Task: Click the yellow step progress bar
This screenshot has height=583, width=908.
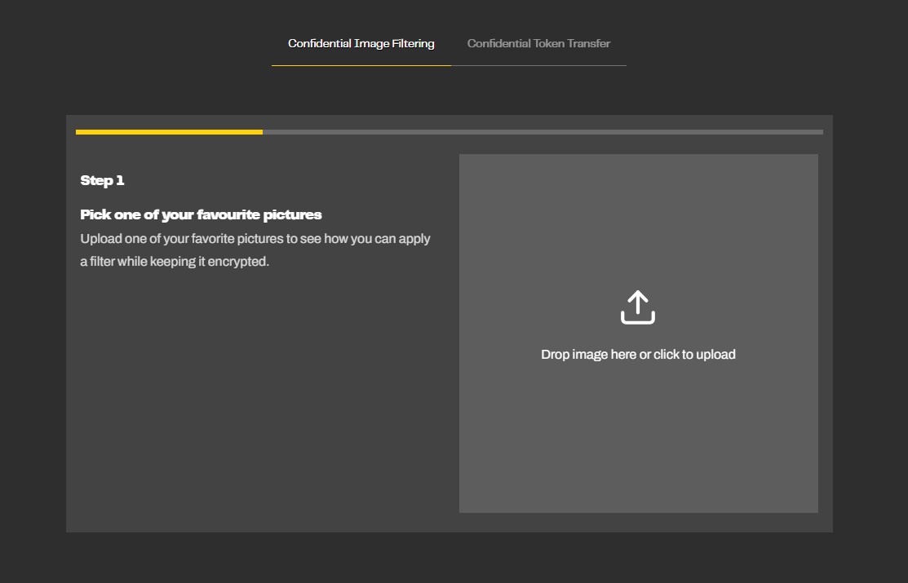Action: pyautogui.click(x=169, y=132)
